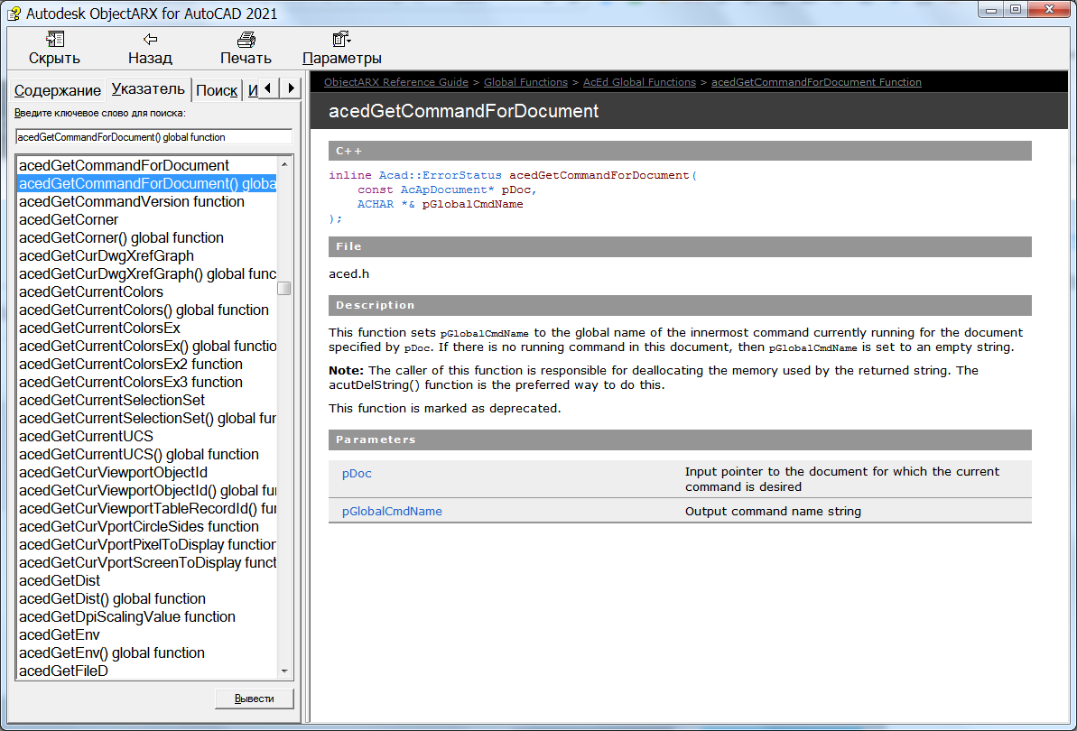Image resolution: width=1077 pixels, height=731 pixels.
Task: Select acedGetCurVportScreenToDisplay function entry
Action: click(x=147, y=563)
